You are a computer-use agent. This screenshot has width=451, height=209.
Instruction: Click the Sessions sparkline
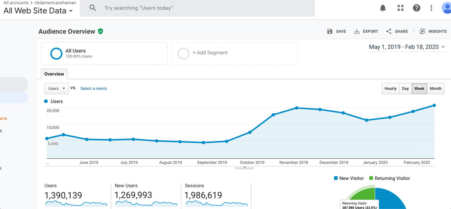click(216, 204)
